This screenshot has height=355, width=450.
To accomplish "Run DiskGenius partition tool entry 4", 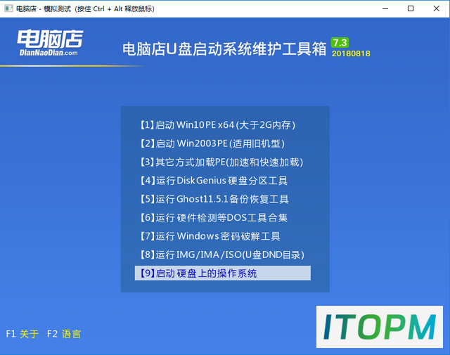I will click(214, 181).
